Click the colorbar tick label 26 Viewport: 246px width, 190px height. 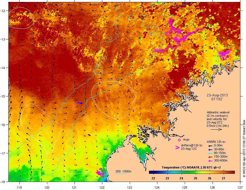tap(209, 178)
